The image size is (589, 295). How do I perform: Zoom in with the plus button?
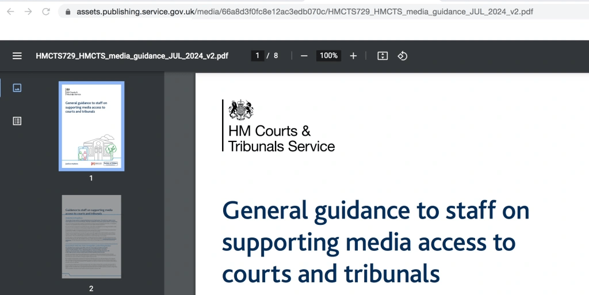(353, 56)
